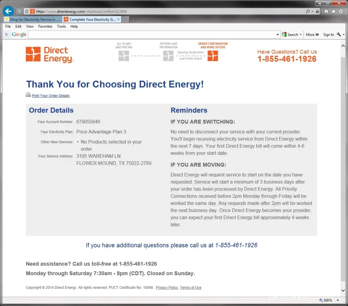Image resolution: width=348 pixels, height=306 pixels.
Task: Click FLOWER MOUND, TX 75022-2789 text
Action: click(x=114, y=163)
